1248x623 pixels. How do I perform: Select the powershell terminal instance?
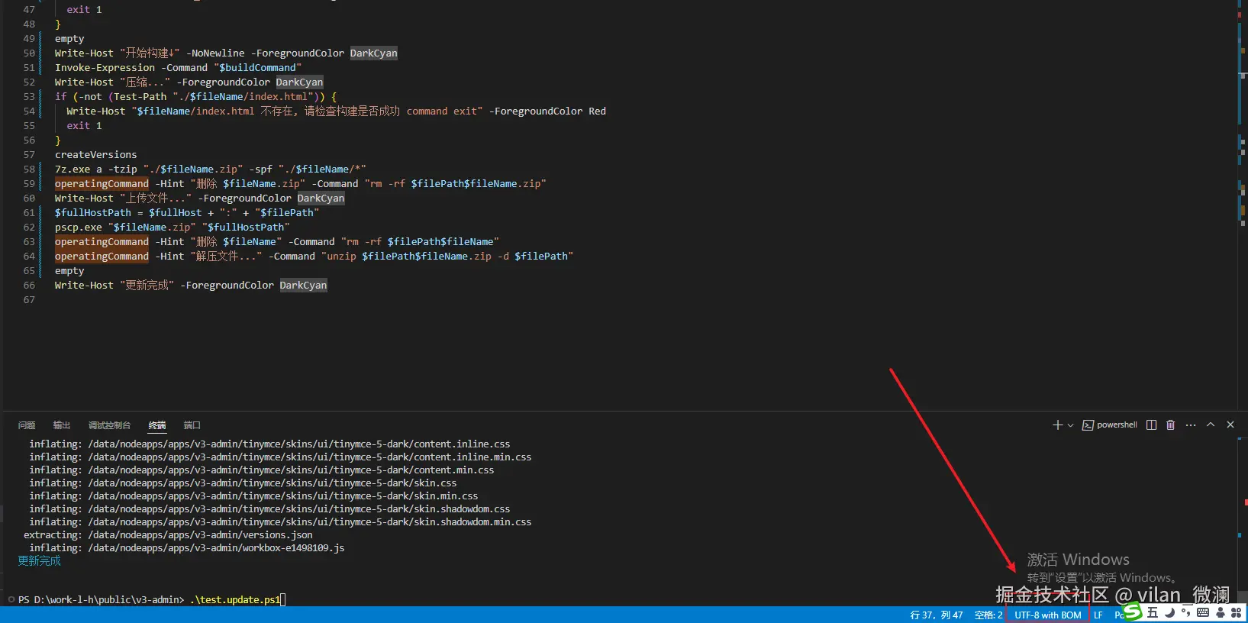point(1110,425)
